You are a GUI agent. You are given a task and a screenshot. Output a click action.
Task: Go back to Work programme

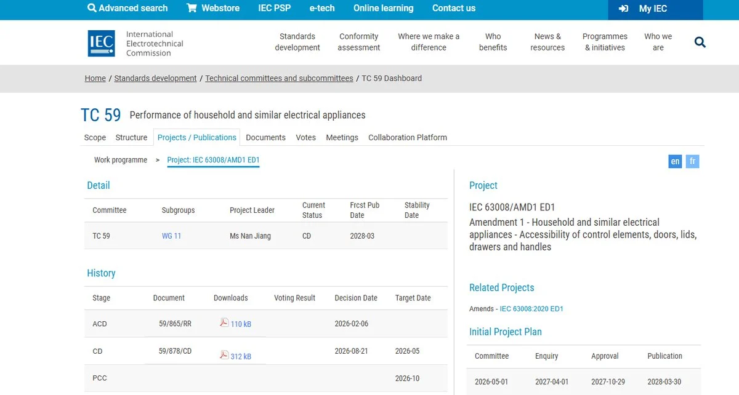tap(121, 160)
